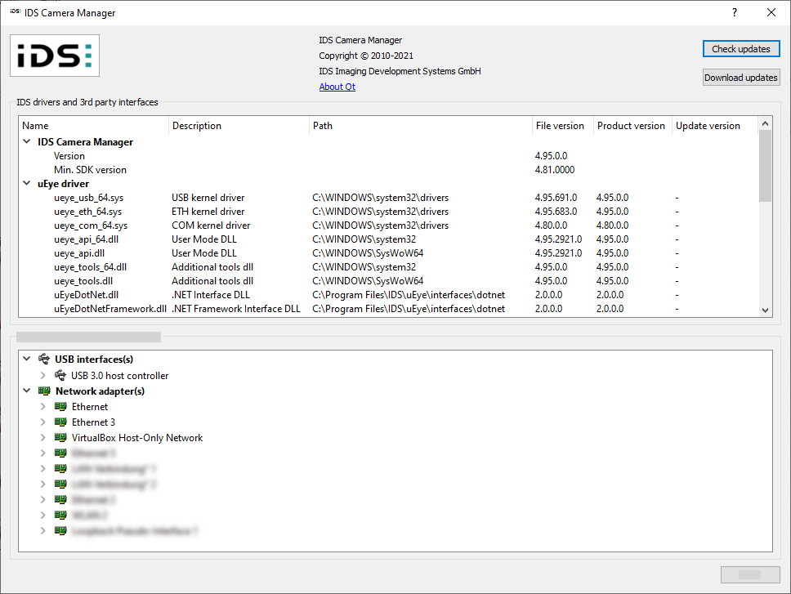Click the IDS Camera Manager title bar icon
Viewport: 791px width, 594px height.
point(16,11)
